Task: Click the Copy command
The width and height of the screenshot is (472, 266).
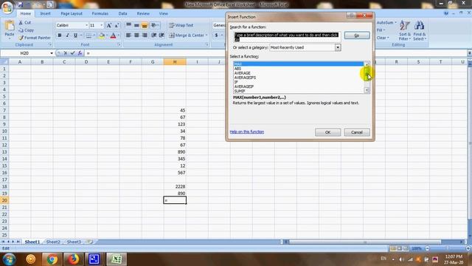Action: pos(26,30)
